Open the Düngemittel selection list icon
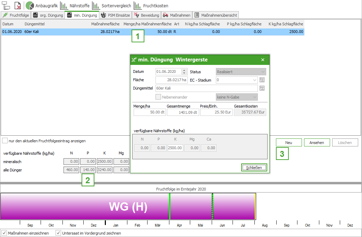Image resolution: width=362 pixels, height=237 pixels. [x=262, y=88]
